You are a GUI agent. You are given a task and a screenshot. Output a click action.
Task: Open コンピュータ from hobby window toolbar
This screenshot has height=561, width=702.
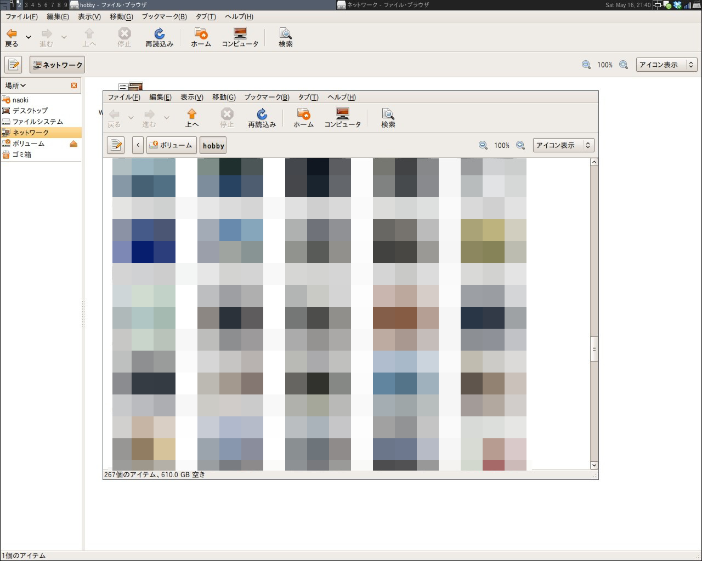342,118
